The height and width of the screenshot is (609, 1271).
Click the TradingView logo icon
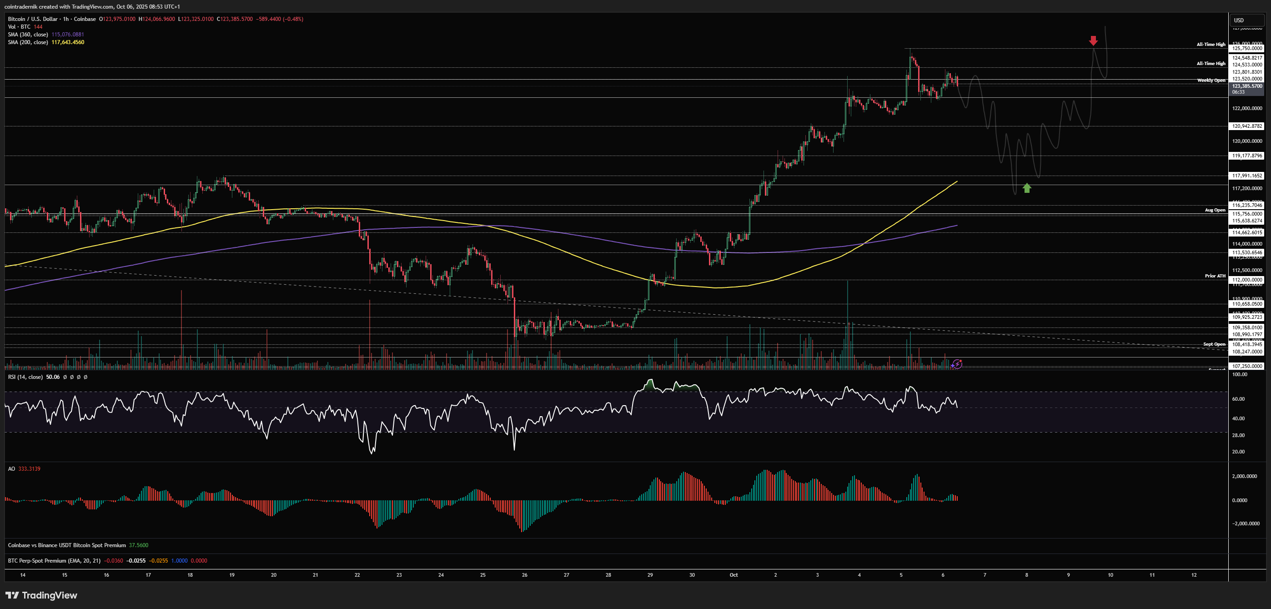(12, 595)
